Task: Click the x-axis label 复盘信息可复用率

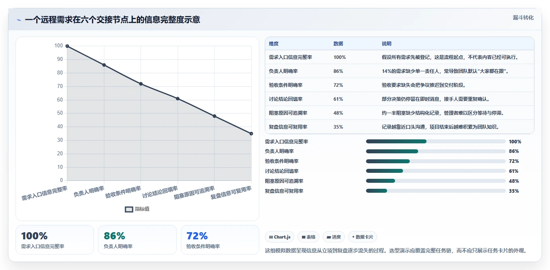Action: (231, 193)
